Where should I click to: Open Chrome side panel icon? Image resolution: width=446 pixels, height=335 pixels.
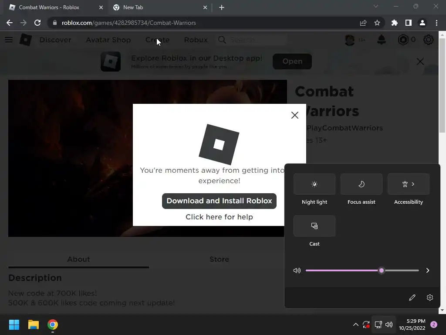(x=408, y=23)
